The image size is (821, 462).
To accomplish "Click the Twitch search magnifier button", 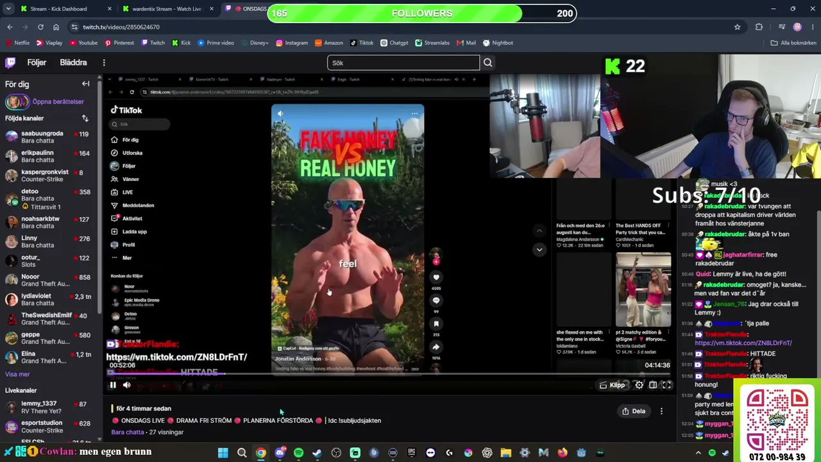I will pos(488,62).
